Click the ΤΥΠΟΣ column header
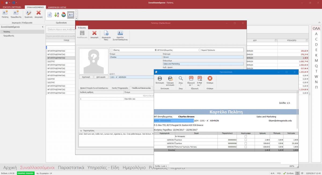Image resolution: width=322 pixels, height=175 pixels. [66, 40]
